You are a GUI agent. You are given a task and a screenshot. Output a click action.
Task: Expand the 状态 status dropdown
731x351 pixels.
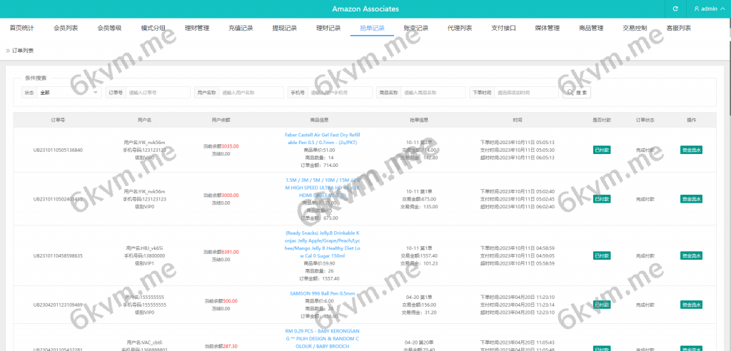click(x=69, y=92)
